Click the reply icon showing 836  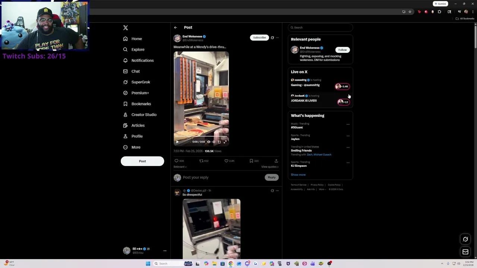click(x=179, y=161)
